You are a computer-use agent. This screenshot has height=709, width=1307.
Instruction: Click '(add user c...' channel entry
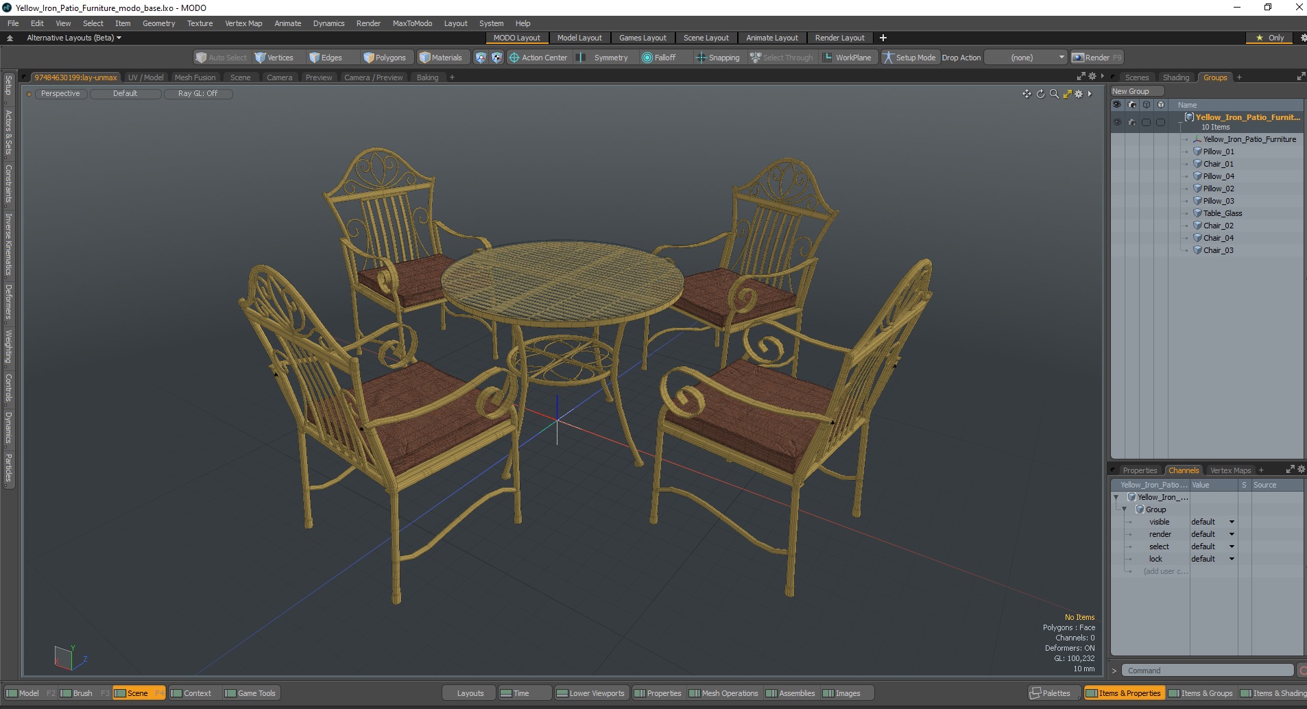tap(1165, 571)
